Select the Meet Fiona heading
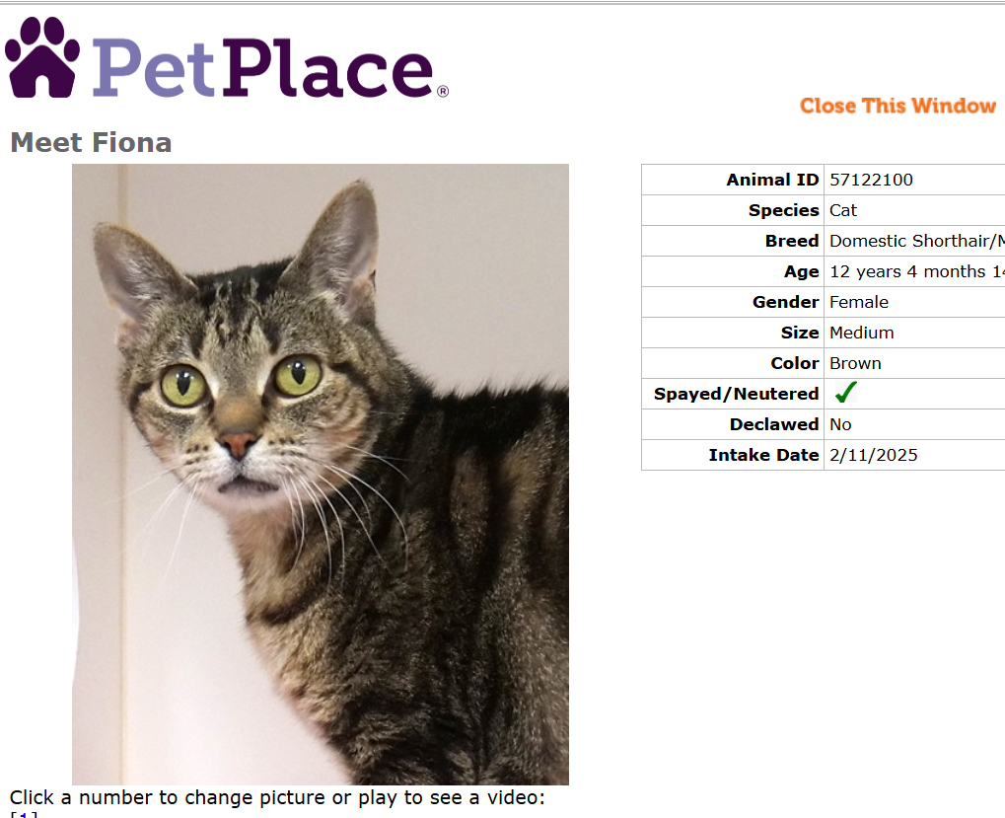The image size is (1005, 818). click(x=91, y=142)
